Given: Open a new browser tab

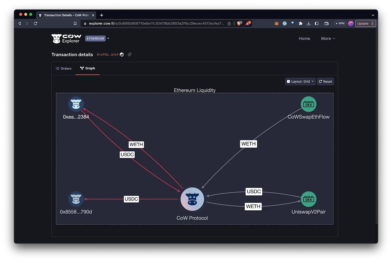Looking at the screenshot, I should coord(102,15).
